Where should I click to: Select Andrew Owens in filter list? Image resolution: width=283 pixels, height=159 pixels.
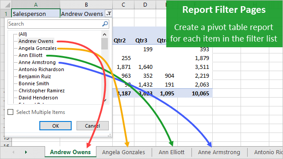click(36, 41)
